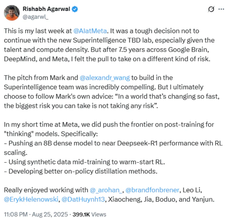Open the Grok slashed-circle icon
Image resolution: width=227 pixels, height=218 pixels.
[211, 9]
